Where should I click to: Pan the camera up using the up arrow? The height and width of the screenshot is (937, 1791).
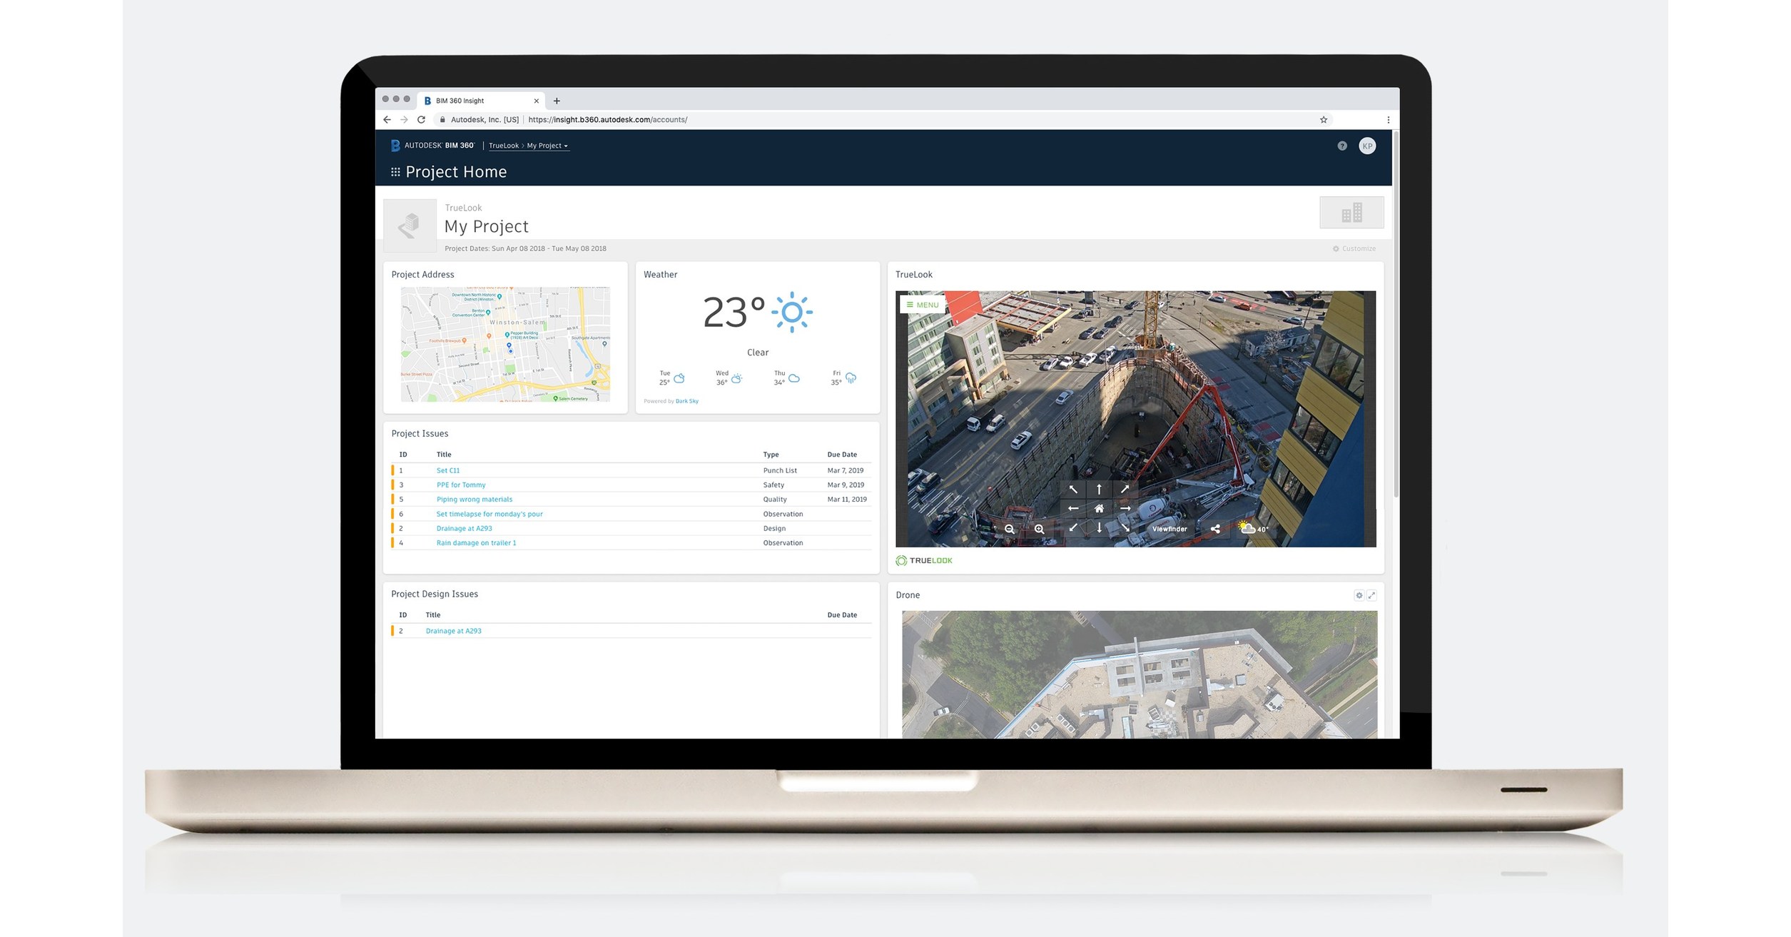1099,489
